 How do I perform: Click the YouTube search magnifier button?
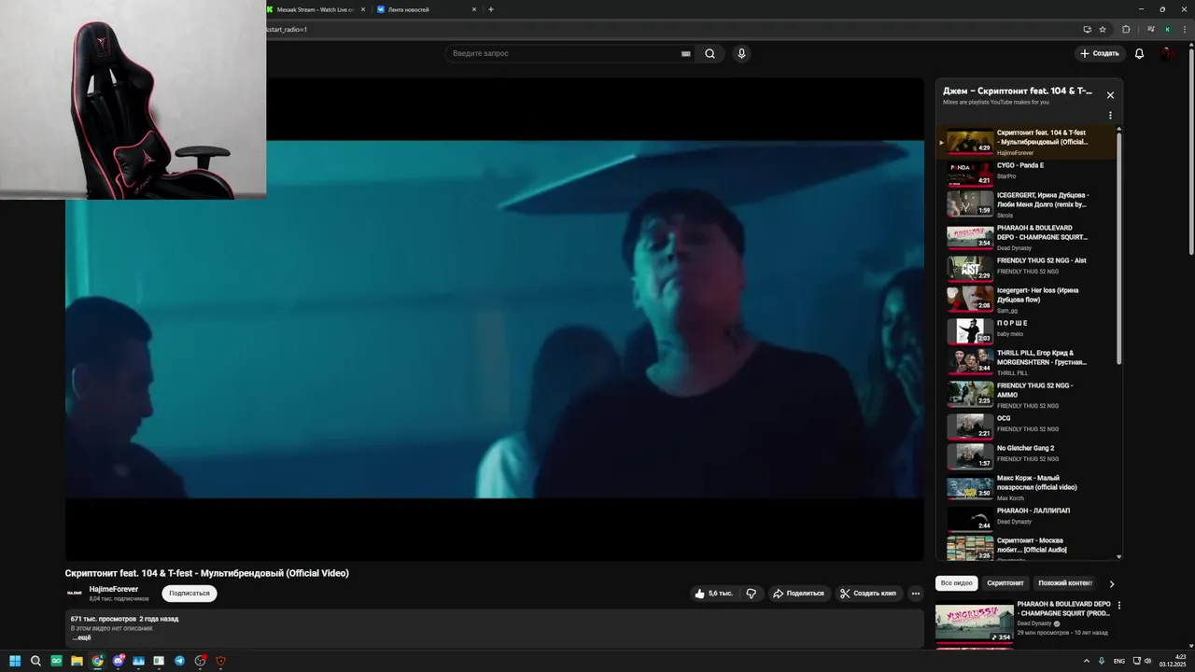710,54
